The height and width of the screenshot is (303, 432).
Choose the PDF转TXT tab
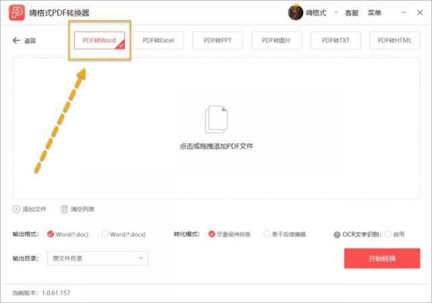pyautogui.click(x=335, y=40)
